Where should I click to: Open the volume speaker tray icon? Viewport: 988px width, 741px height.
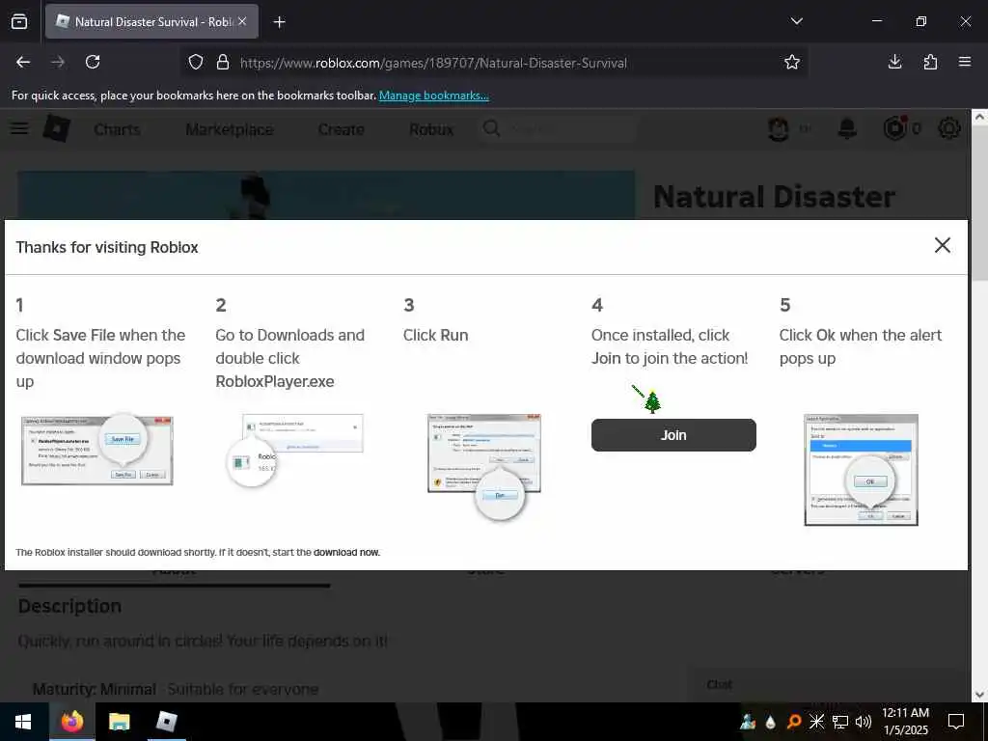pos(863,722)
